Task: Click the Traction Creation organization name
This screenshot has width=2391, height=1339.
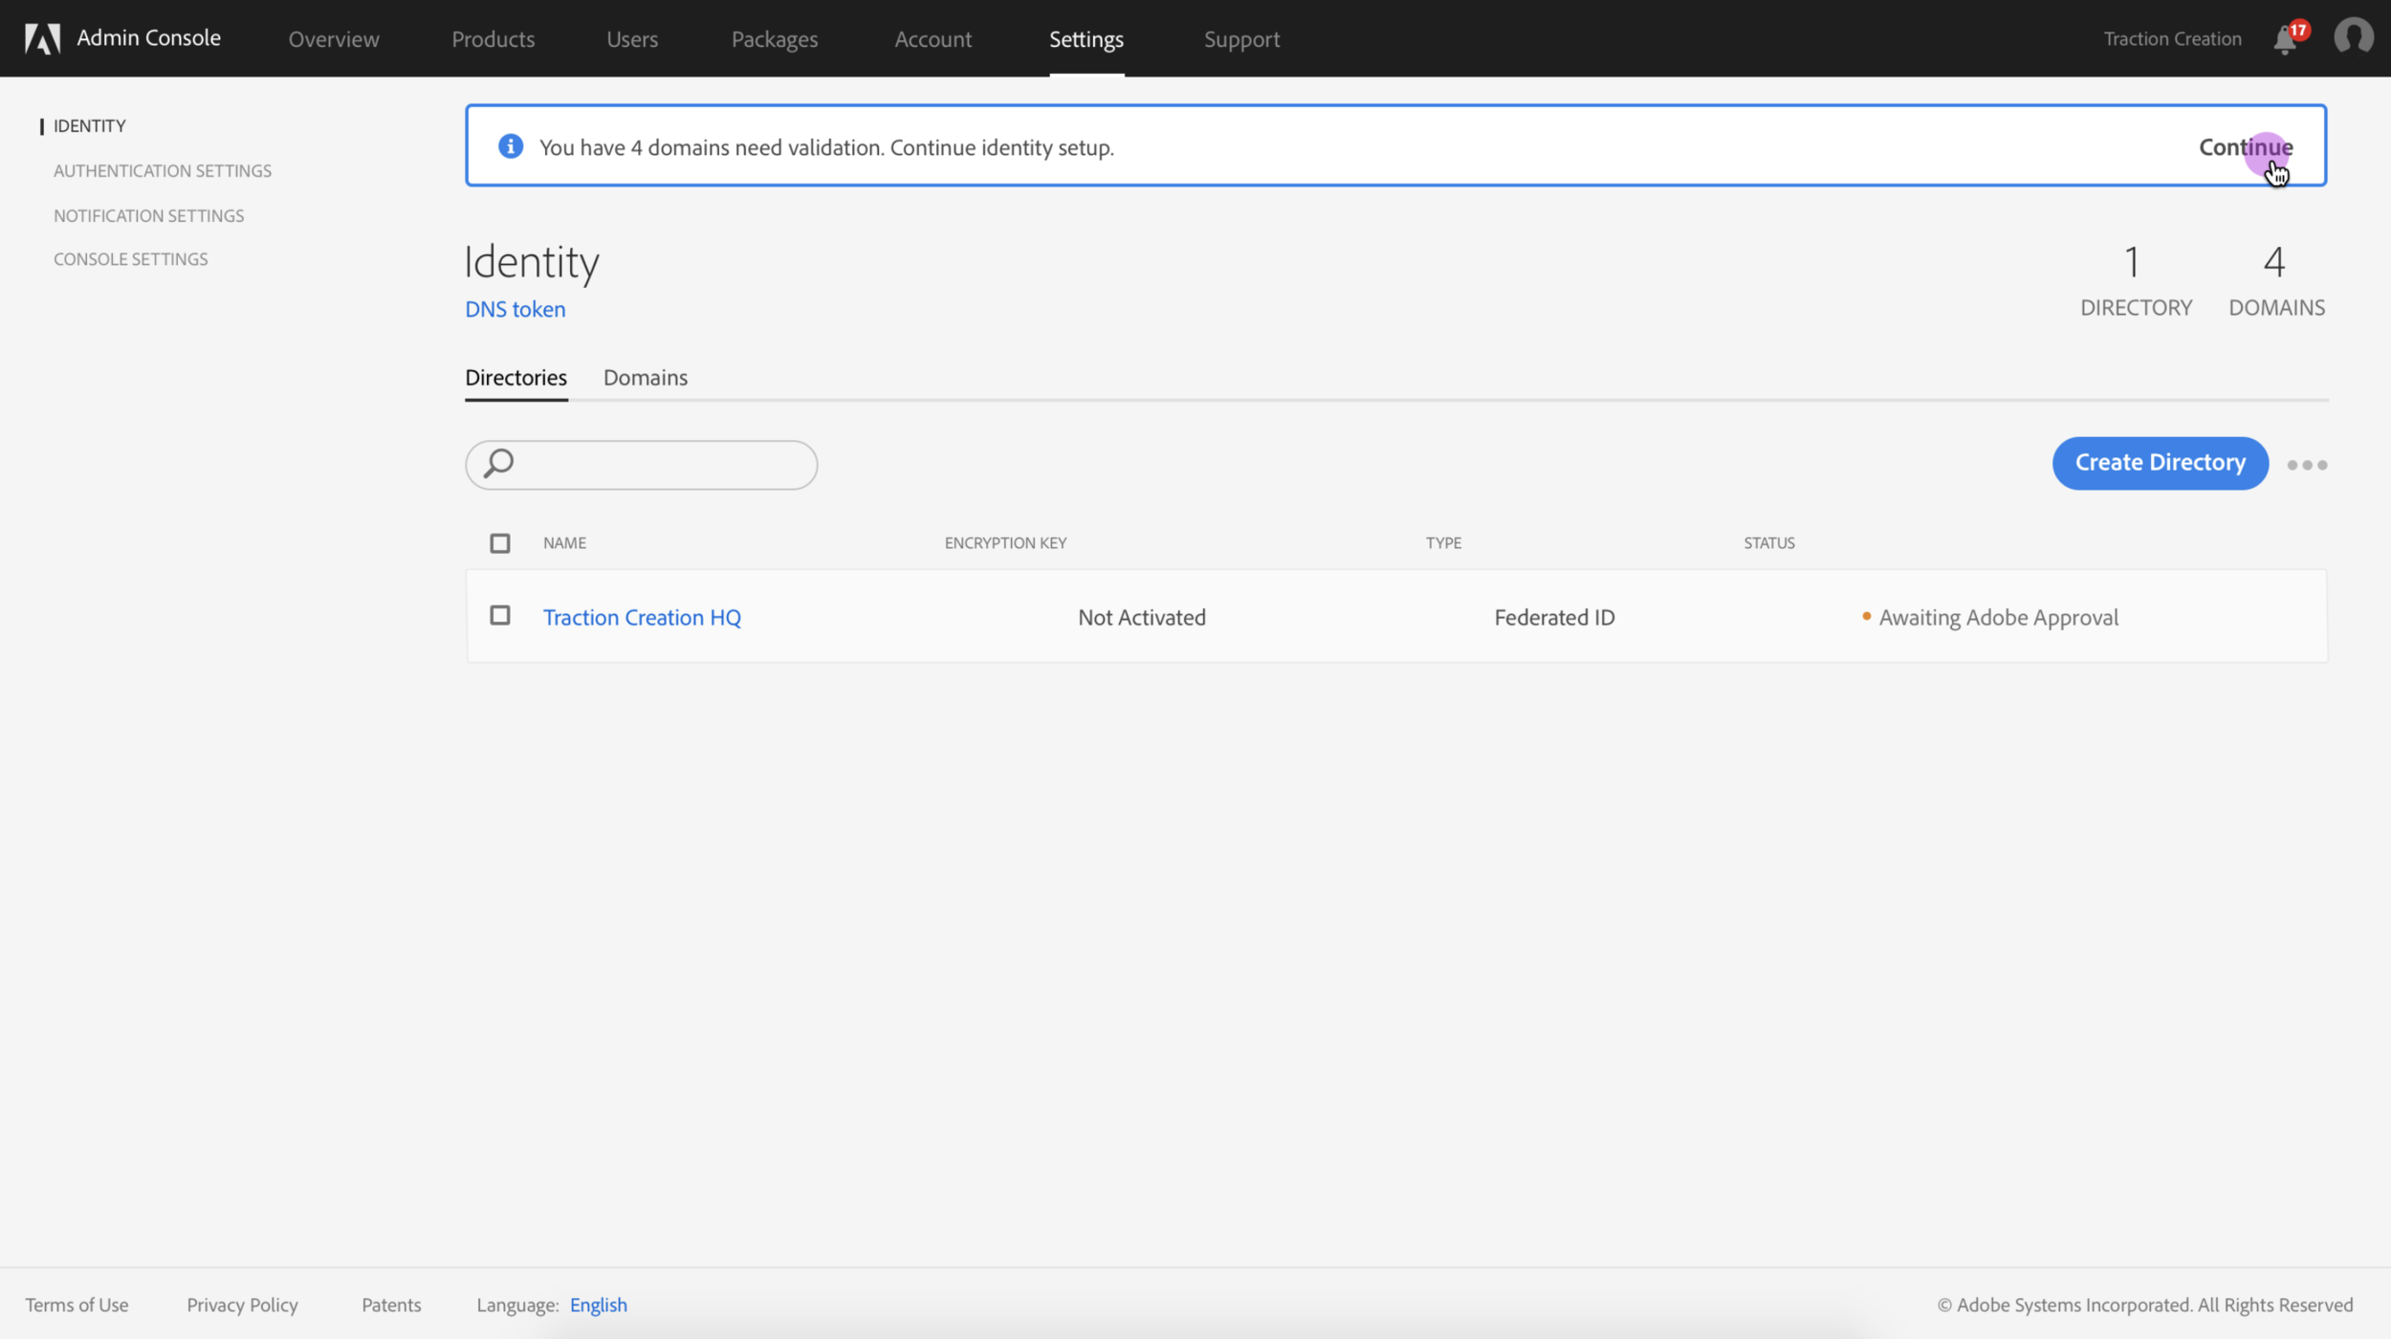Action: 2172,39
